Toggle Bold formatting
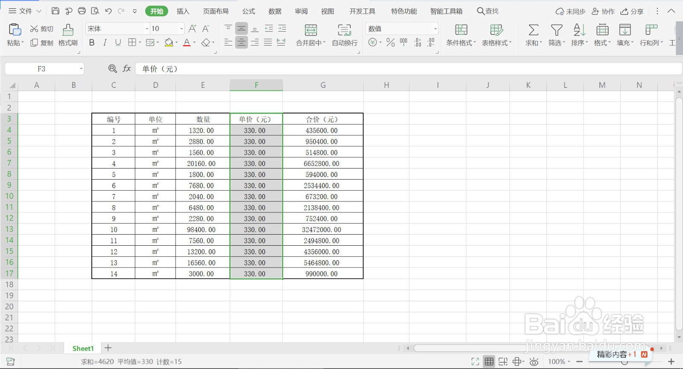The width and height of the screenshot is (683, 369). click(92, 42)
